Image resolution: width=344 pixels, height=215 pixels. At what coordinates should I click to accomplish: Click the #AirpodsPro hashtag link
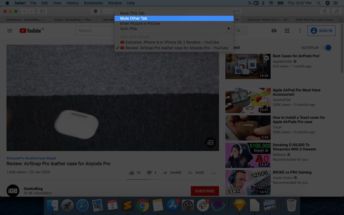point(15,158)
